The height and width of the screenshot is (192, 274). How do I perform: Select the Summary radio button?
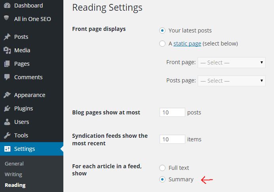click(x=162, y=179)
